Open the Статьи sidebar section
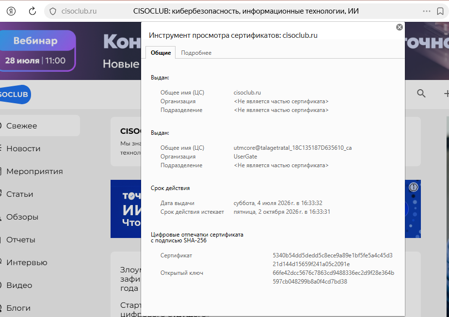 (x=19, y=194)
